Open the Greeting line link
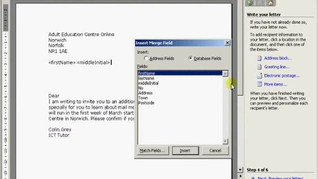The image size is (318, 179). point(277,67)
